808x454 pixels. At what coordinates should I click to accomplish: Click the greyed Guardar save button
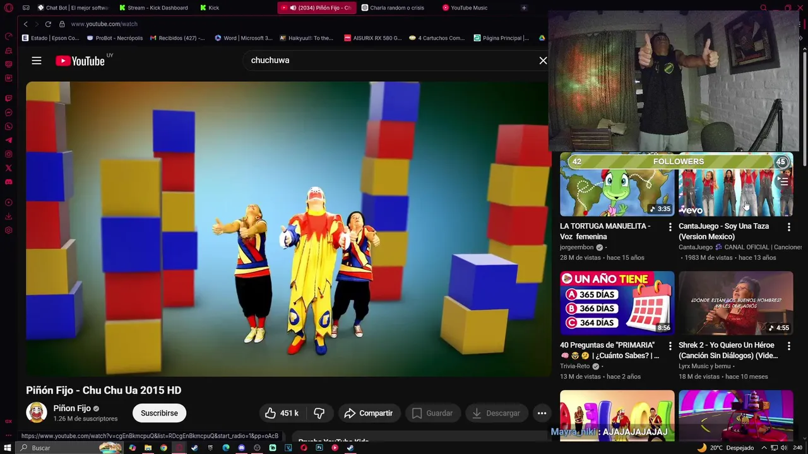[432, 413]
